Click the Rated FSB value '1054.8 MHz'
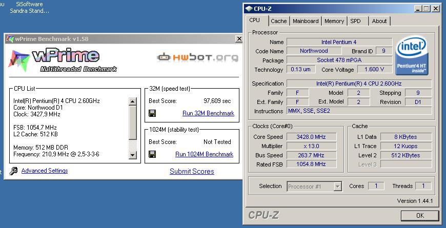446x228 pixels. coord(311,164)
